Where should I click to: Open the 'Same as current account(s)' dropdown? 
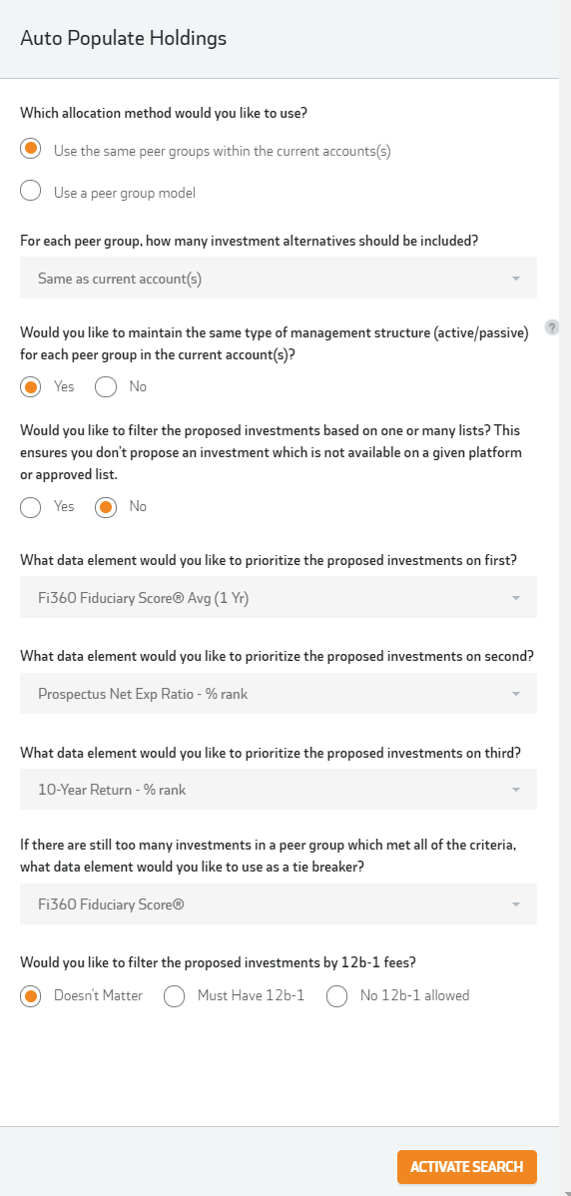(x=279, y=278)
